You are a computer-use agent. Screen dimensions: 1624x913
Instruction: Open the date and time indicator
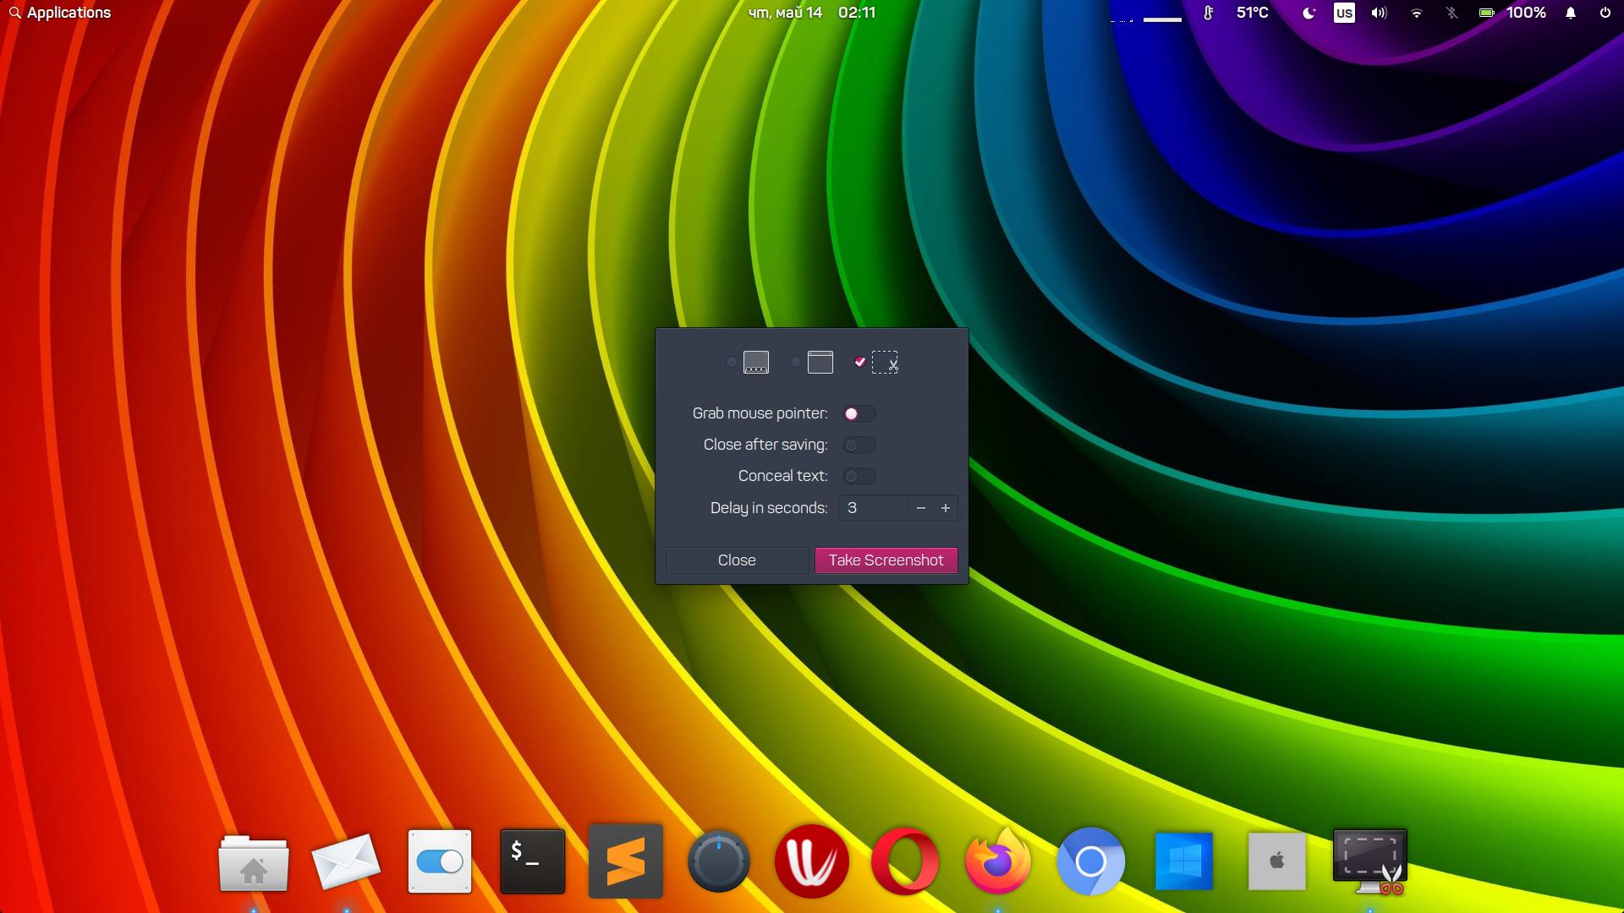click(812, 13)
